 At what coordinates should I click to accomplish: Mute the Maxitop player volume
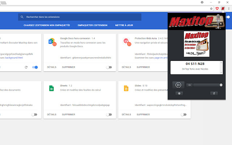(x=190, y=85)
